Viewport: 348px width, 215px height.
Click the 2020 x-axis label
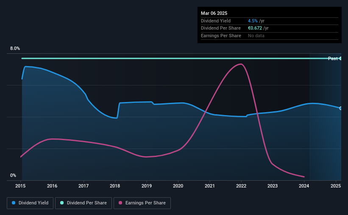pyautogui.click(x=178, y=186)
